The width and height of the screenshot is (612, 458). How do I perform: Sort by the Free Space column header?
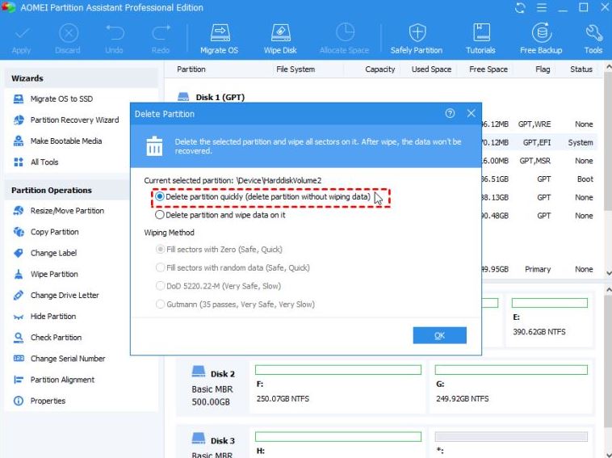(x=488, y=69)
